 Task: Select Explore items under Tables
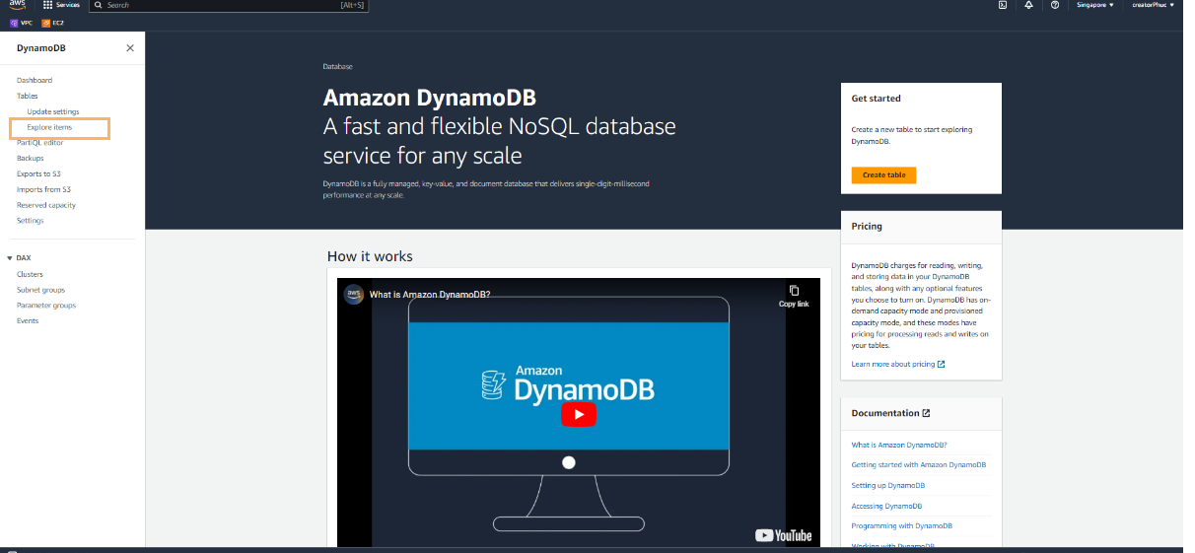coord(49,127)
